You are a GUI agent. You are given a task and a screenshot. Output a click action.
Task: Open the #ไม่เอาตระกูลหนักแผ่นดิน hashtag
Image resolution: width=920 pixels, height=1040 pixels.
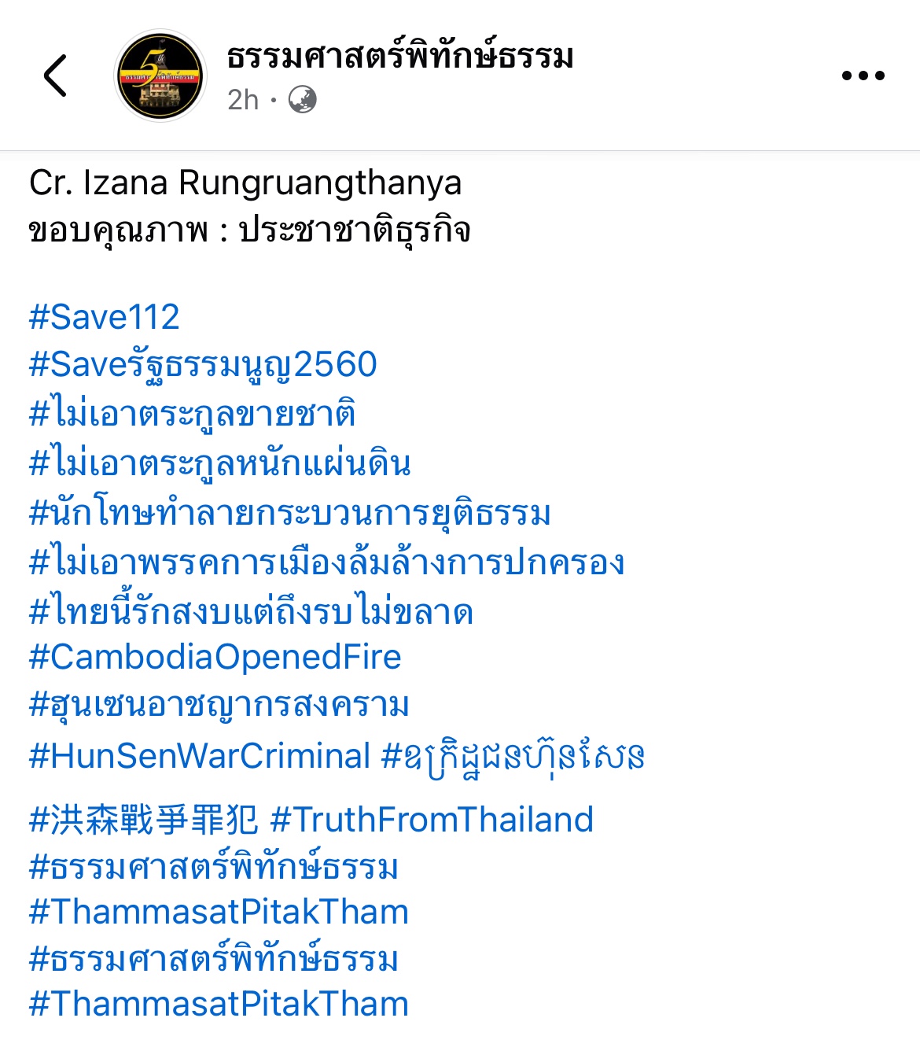pos(220,463)
